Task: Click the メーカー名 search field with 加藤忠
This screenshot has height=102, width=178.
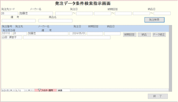Action: [x=36, y=13]
